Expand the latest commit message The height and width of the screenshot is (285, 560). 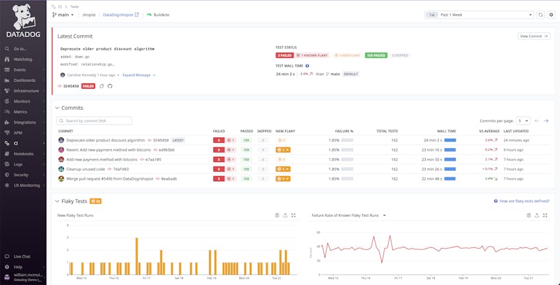(139, 75)
